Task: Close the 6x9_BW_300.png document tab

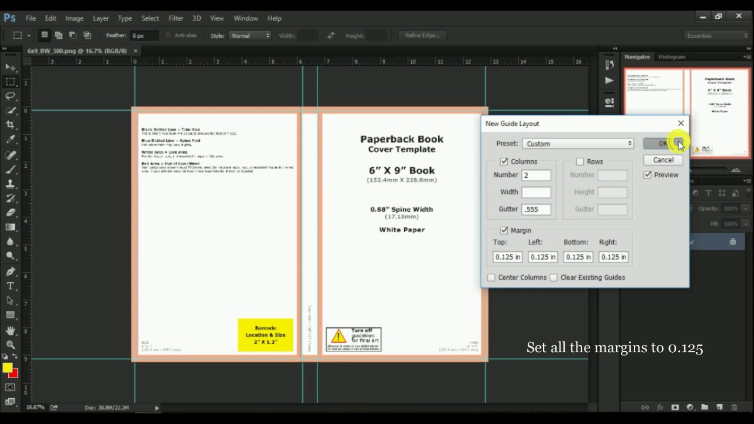Action: click(x=135, y=51)
